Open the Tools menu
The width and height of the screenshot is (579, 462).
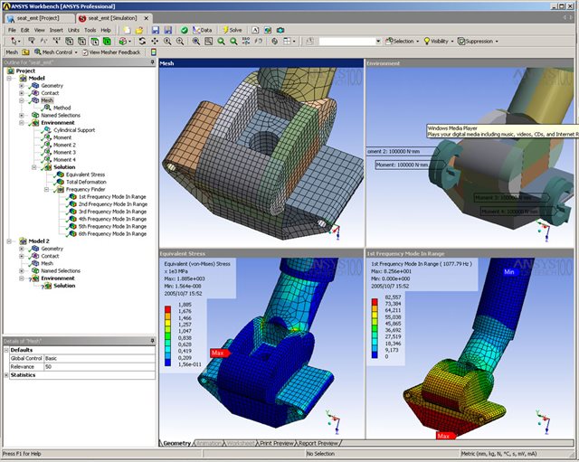pyautogui.click(x=90, y=30)
